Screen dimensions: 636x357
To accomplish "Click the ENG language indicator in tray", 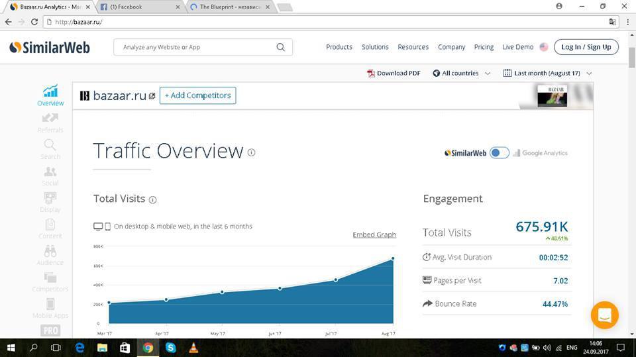I will point(572,348).
